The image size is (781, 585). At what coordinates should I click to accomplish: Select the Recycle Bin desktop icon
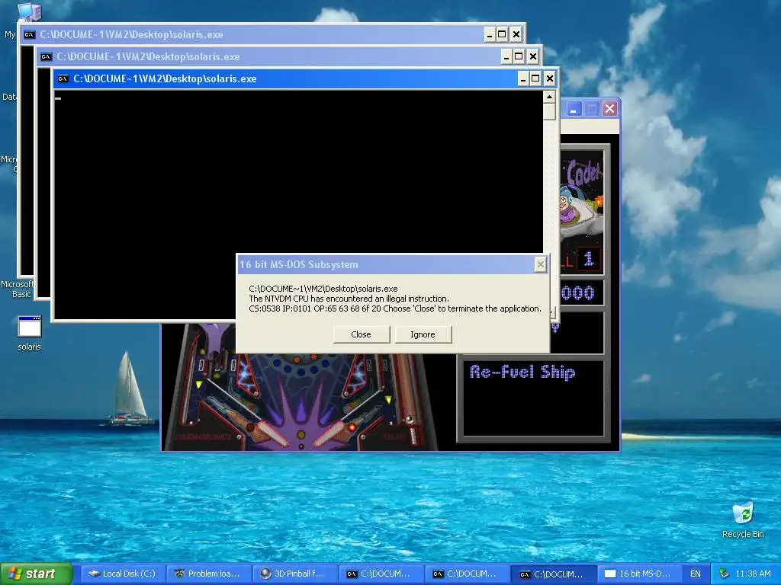pos(743,519)
